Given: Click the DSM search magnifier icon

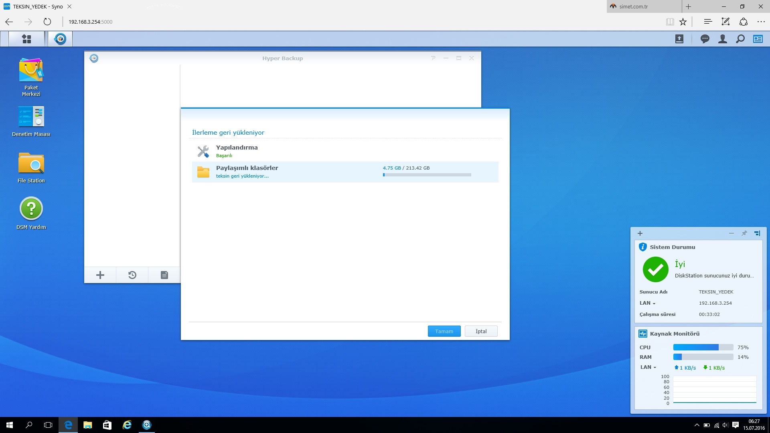Looking at the screenshot, I should 740,39.
